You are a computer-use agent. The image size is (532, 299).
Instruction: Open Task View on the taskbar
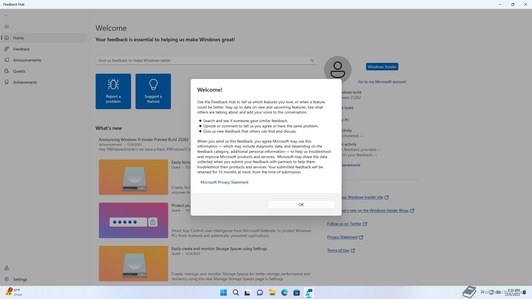click(x=248, y=293)
